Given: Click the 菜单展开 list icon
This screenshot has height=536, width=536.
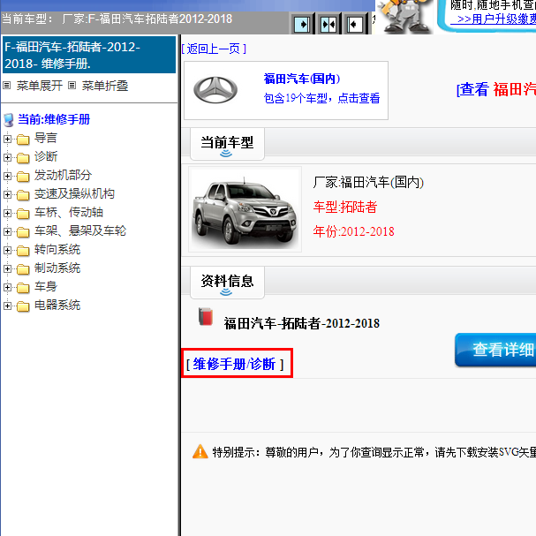Looking at the screenshot, I should (x=7, y=85).
